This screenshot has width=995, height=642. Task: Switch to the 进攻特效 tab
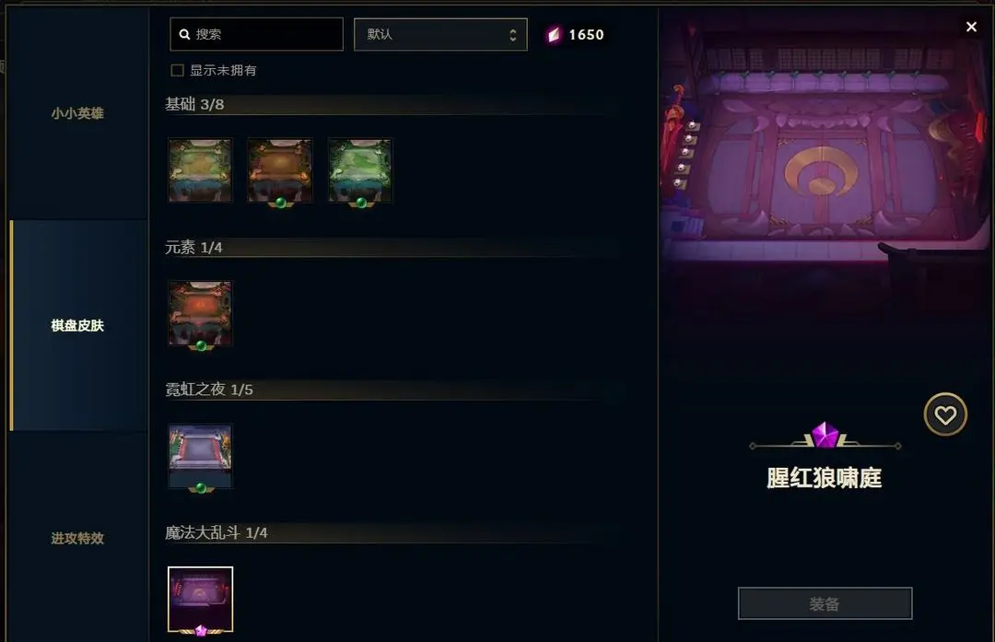click(77, 538)
